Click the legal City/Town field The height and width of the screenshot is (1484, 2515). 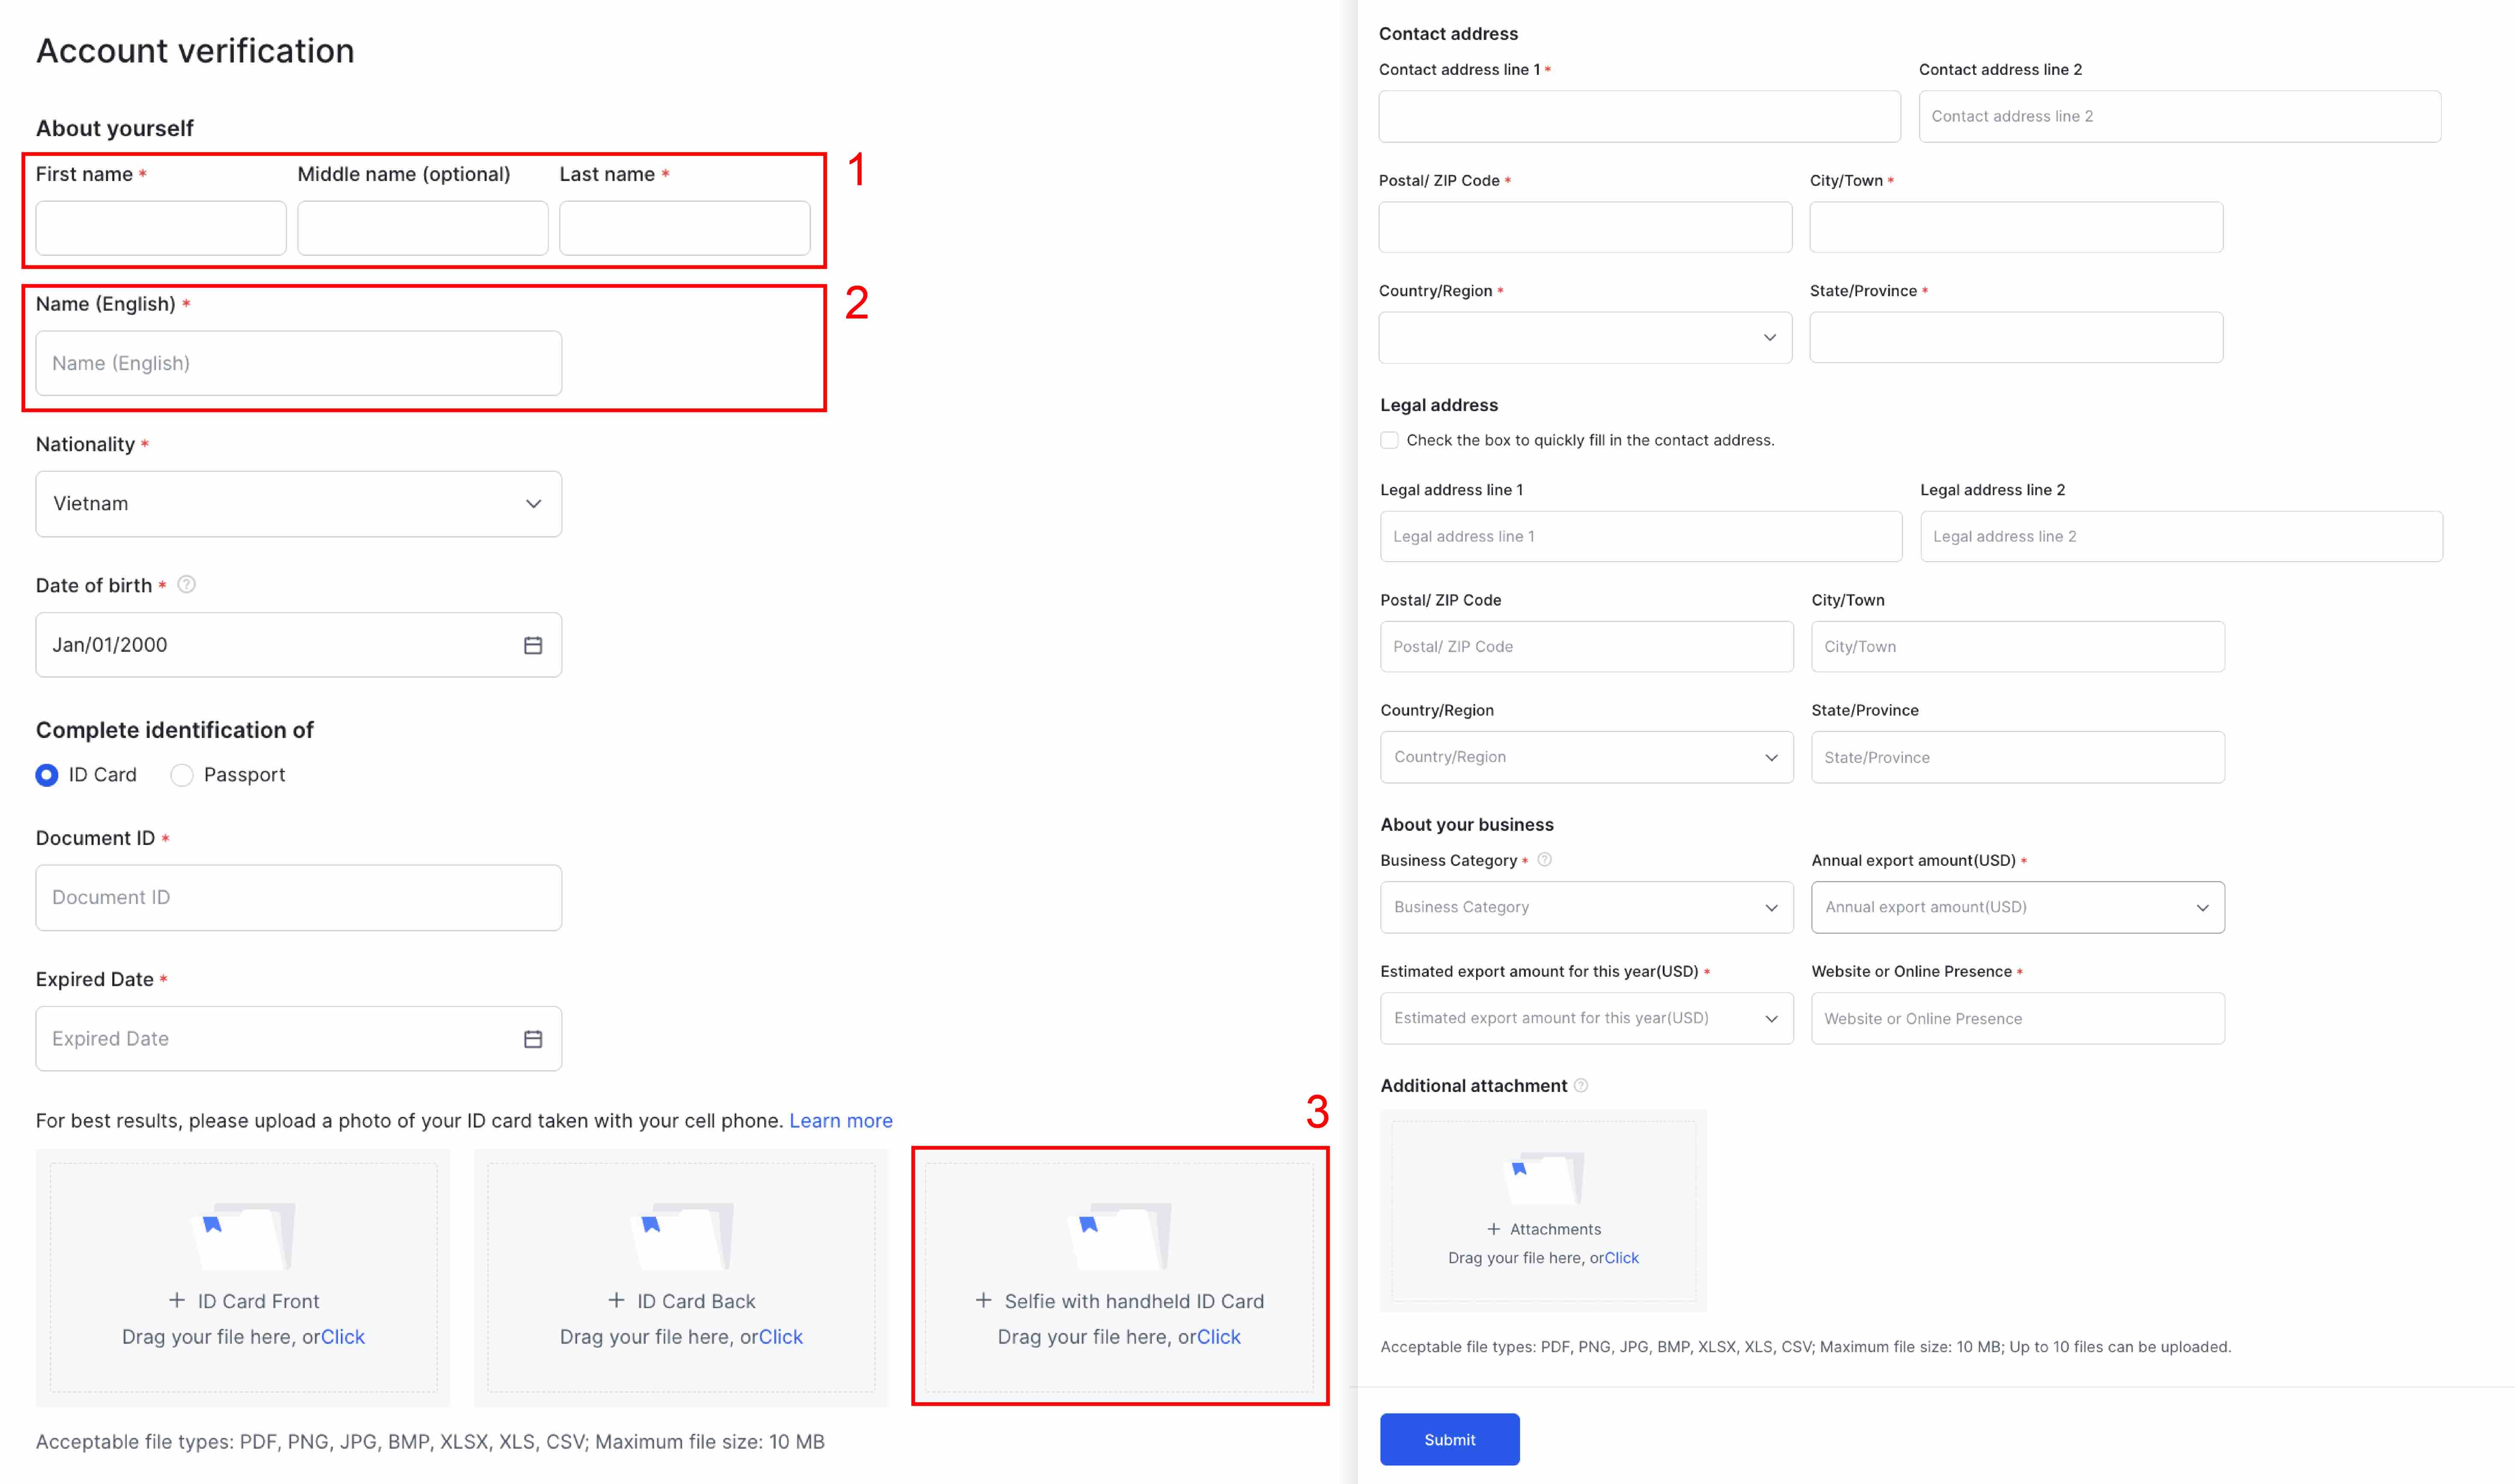2018,647
